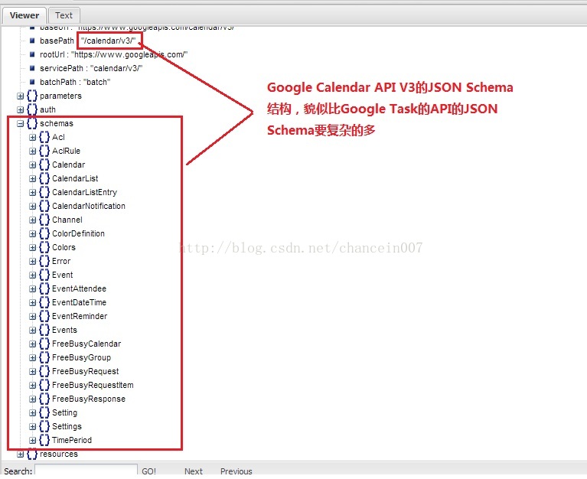Select the ColorDefinition tree label
Viewport: 587px width, 479px height.
tap(78, 233)
